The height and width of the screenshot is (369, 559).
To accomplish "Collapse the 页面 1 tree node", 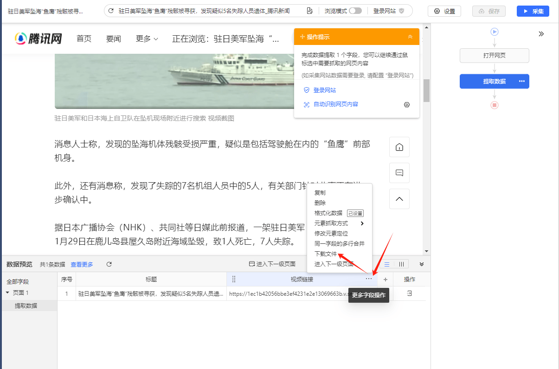I will (7, 293).
